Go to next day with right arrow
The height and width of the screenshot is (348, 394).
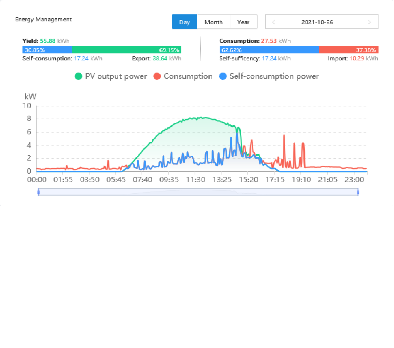point(369,22)
